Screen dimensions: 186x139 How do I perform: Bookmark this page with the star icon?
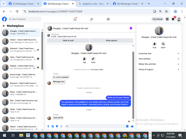point(166,11)
